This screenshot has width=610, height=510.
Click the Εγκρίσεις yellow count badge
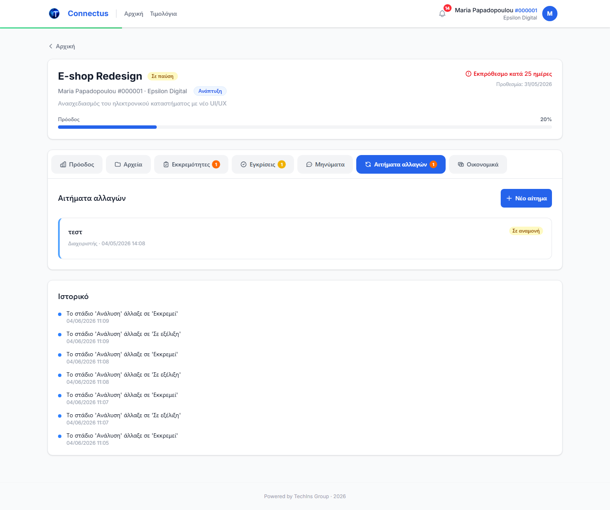coord(282,164)
